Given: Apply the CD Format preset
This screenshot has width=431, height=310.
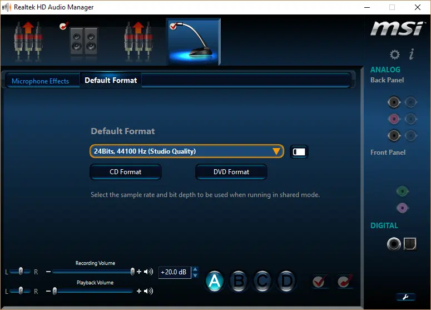Looking at the screenshot, I should point(126,172).
